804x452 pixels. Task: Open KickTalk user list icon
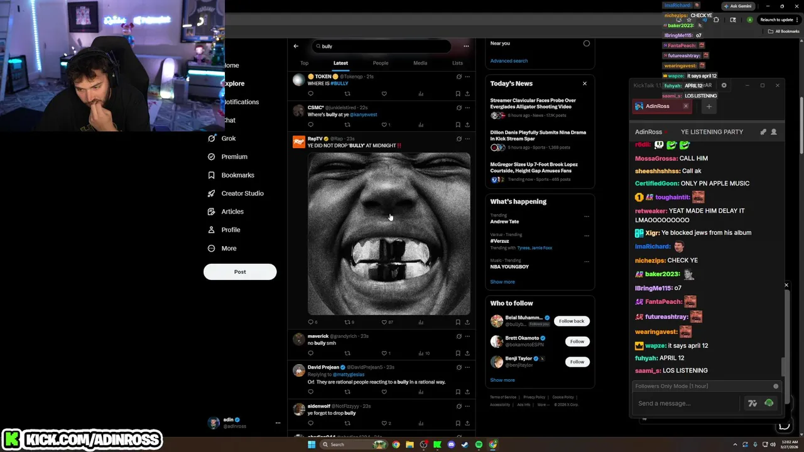(774, 132)
